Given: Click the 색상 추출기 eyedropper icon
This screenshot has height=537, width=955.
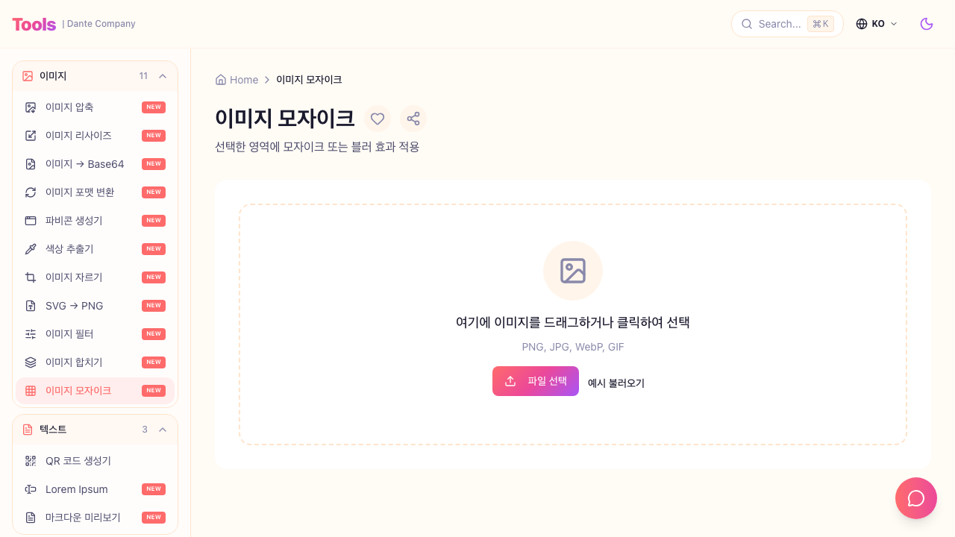Looking at the screenshot, I should (31, 249).
